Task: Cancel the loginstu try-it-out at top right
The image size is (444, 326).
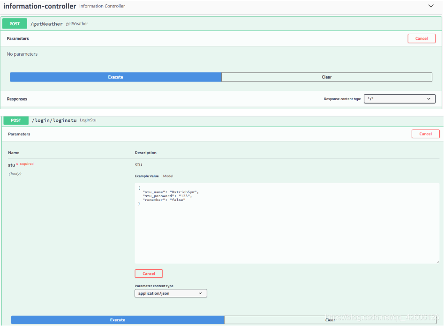Action: click(425, 134)
